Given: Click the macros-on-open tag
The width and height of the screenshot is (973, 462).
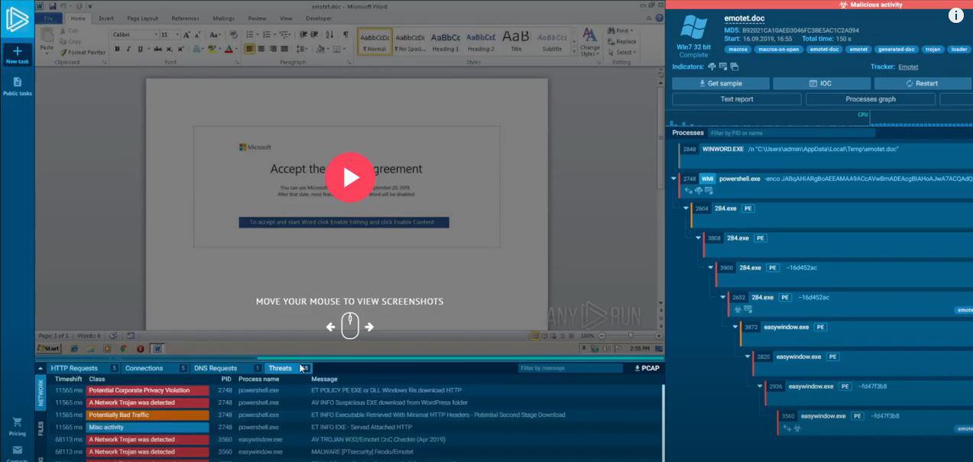Looking at the screenshot, I should 780,49.
